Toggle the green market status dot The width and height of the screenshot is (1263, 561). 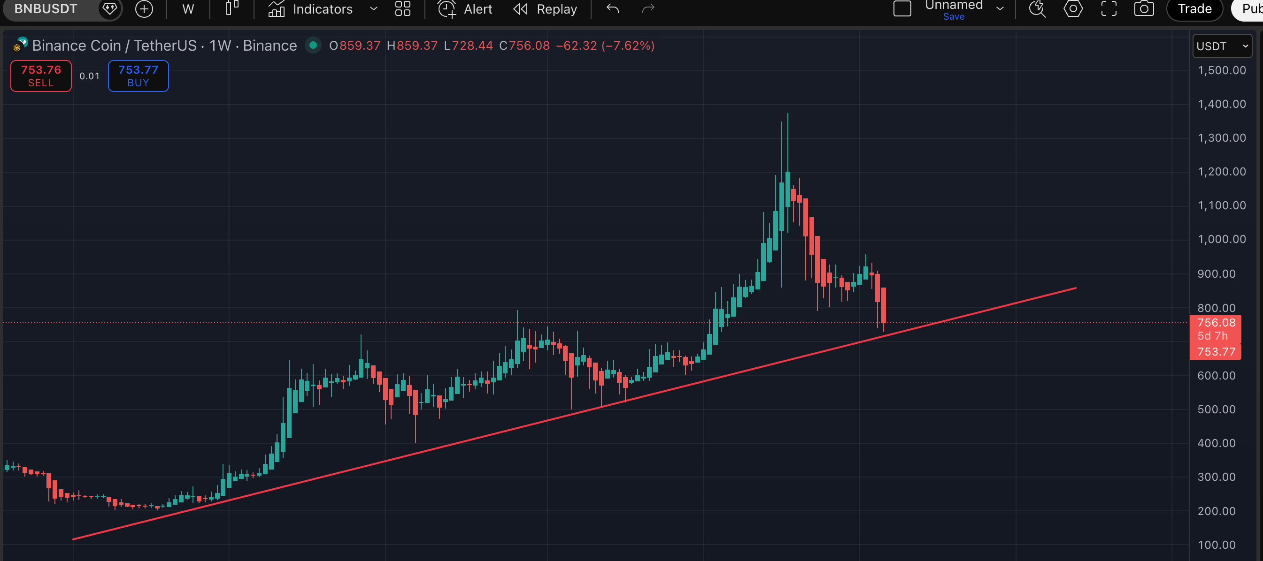(313, 45)
